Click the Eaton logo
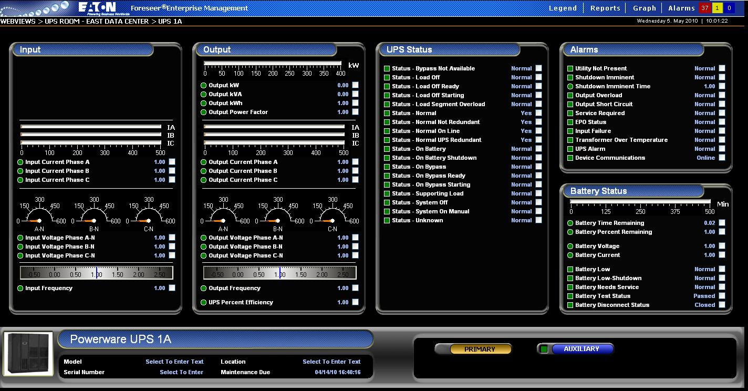This screenshot has height=391, width=748. (x=98, y=8)
